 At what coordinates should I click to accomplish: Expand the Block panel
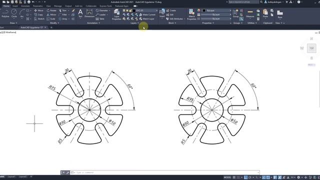(x=172, y=23)
